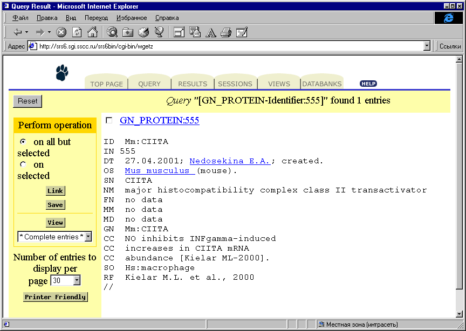Click the Print toolbar icon
The image size is (466, 331).
pyautogui.click(x=226, y=32)
